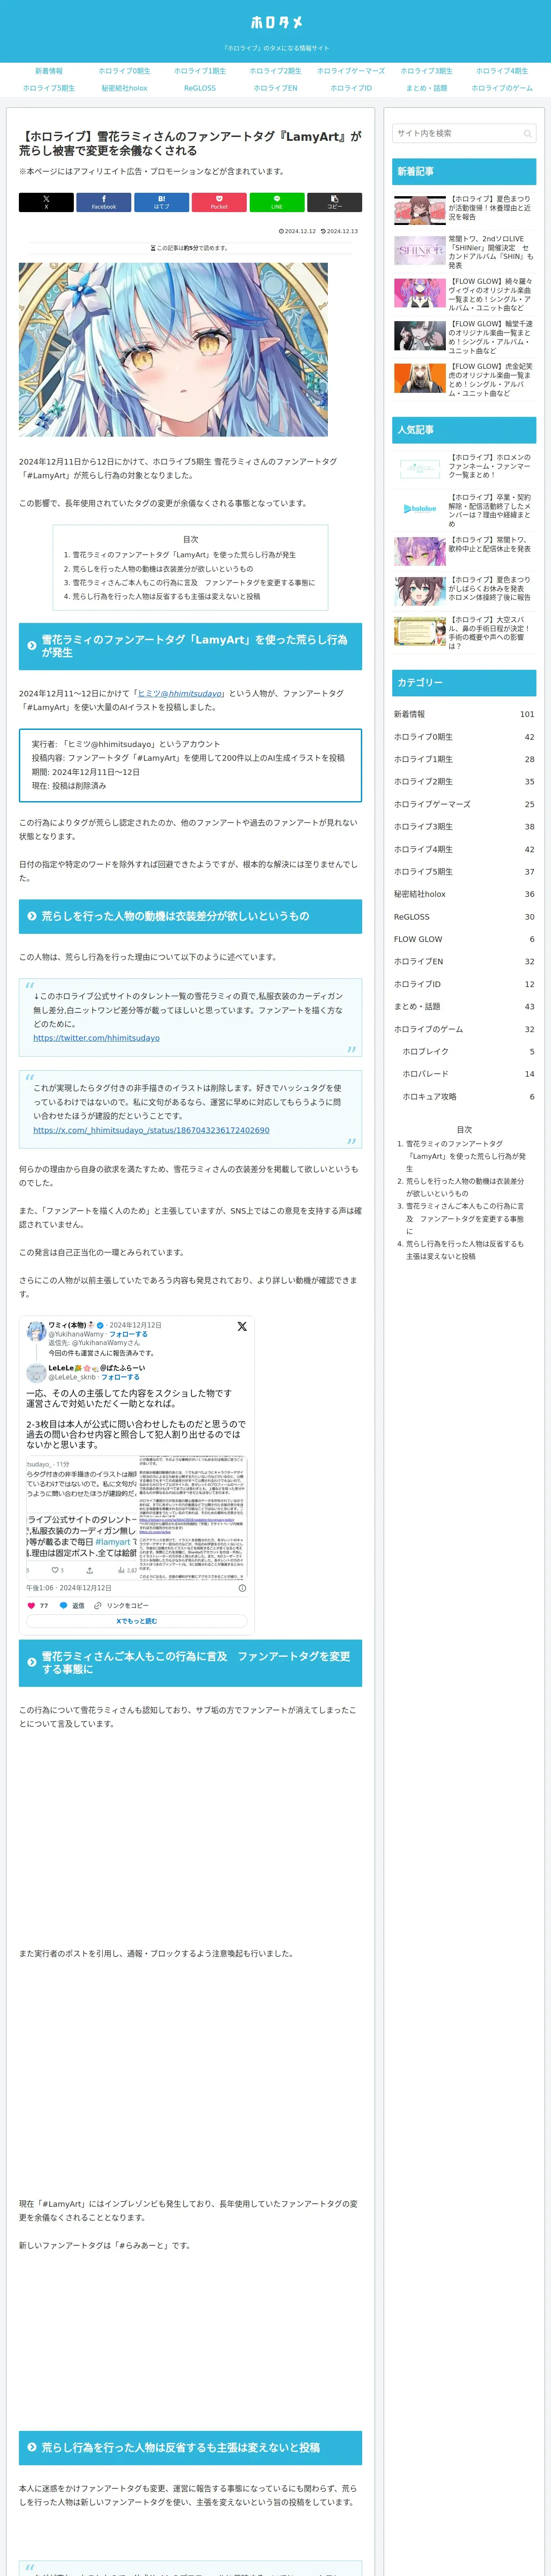551x2576 pixels.
Task: Open the ホロライブ2期生 menu item
Action: [275, 71]
